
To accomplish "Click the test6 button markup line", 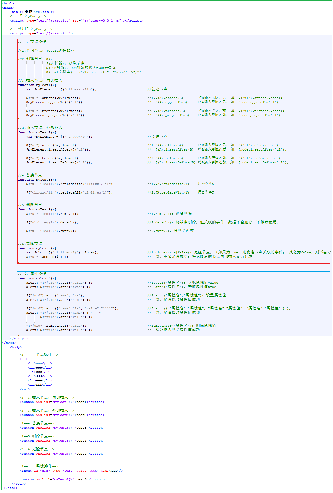I will pyautogui.click(x=62, y=479).
